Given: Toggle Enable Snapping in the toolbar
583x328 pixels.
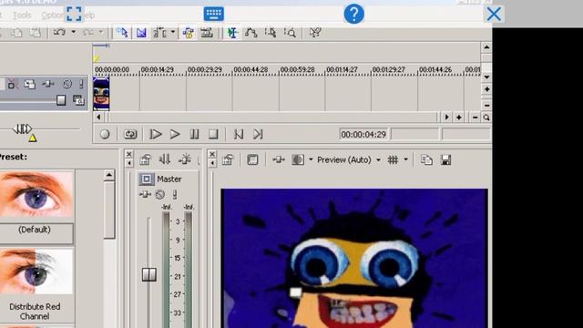Looking at the screenshot, I should pyautogui.click(x=122, y=33).
